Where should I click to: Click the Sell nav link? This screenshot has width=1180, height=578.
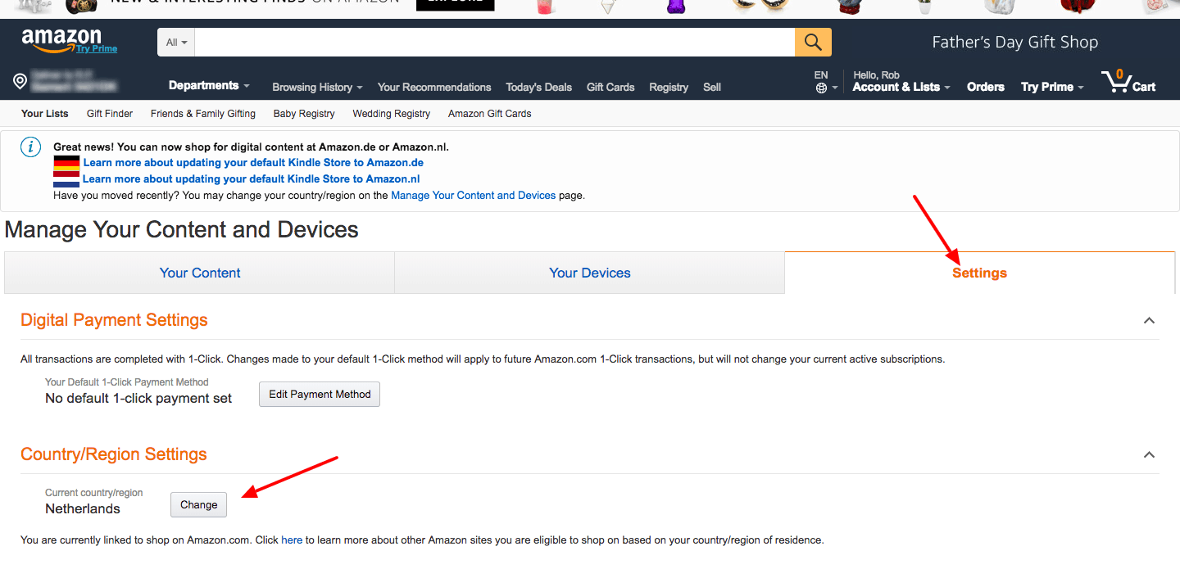click(712, 87)
